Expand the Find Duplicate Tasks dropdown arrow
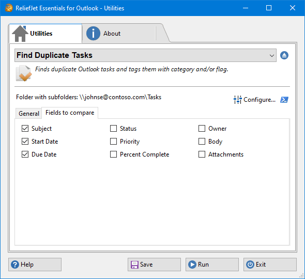 (272, 55)
